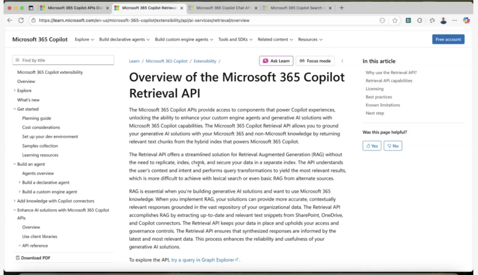
Task: Click the thumbs-up Yes feedback button
Action: pos(372,146)
